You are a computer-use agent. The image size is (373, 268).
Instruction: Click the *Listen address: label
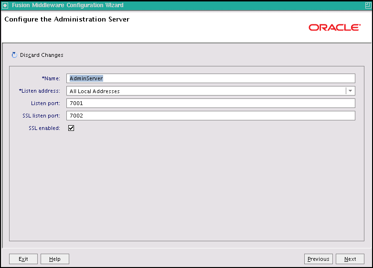40,91
